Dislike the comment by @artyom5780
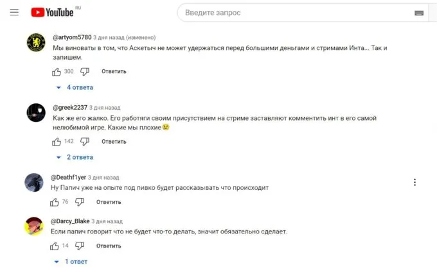The height and width of the screenshot is (270, 437). click(85, 71)
